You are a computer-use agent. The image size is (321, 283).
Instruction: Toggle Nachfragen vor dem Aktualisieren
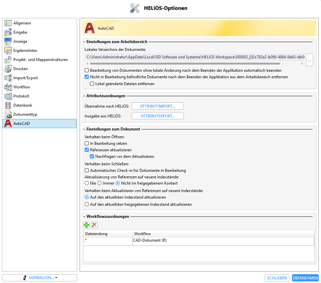(x=92, y=156)
